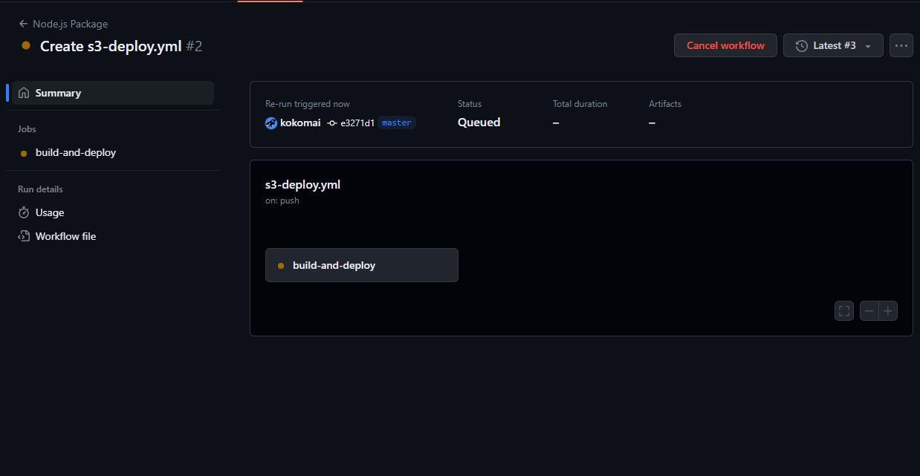Screen dimensions: 920x476
Task: Click the Create s3-deploy.yml run title
Action: pyautogui.click(x=111, y=46)
